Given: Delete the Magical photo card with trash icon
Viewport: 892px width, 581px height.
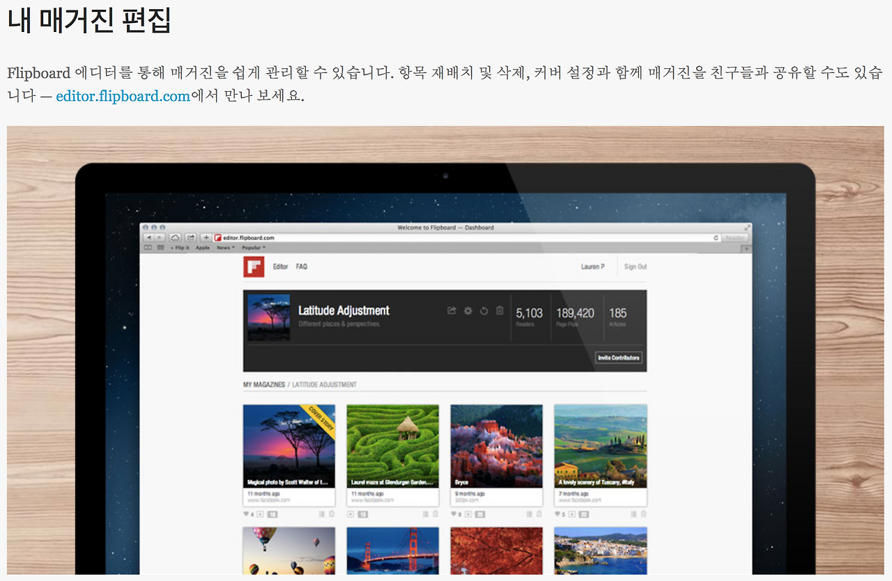Looking at the screenshot, I should pyautogui.click(x=332, y=514).
